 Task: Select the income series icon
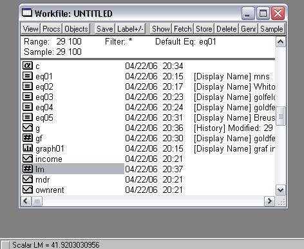coord(28,158)
